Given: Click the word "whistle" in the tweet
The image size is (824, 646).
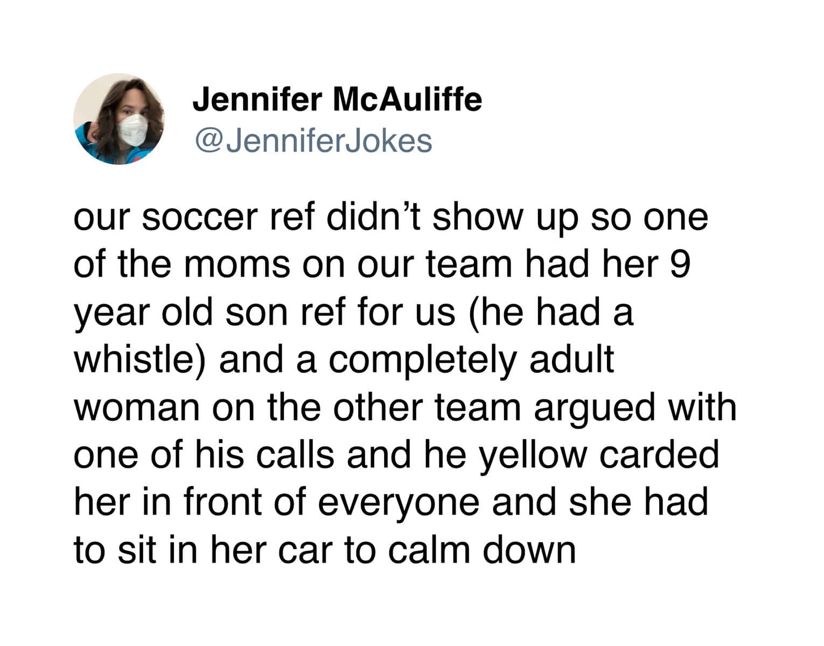Looking at the screenshot, I should tap(140, 360).
